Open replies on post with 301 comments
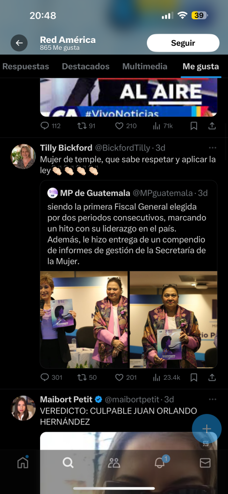 point(51,377)
